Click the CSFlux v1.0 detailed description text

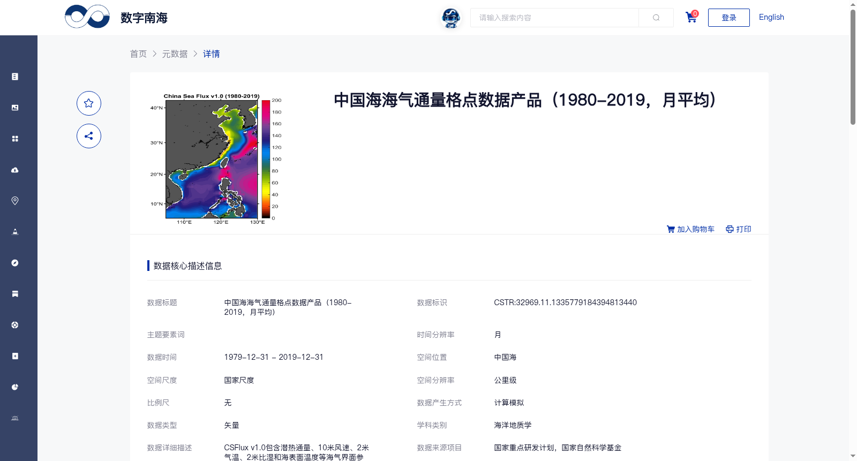point(297,452)
